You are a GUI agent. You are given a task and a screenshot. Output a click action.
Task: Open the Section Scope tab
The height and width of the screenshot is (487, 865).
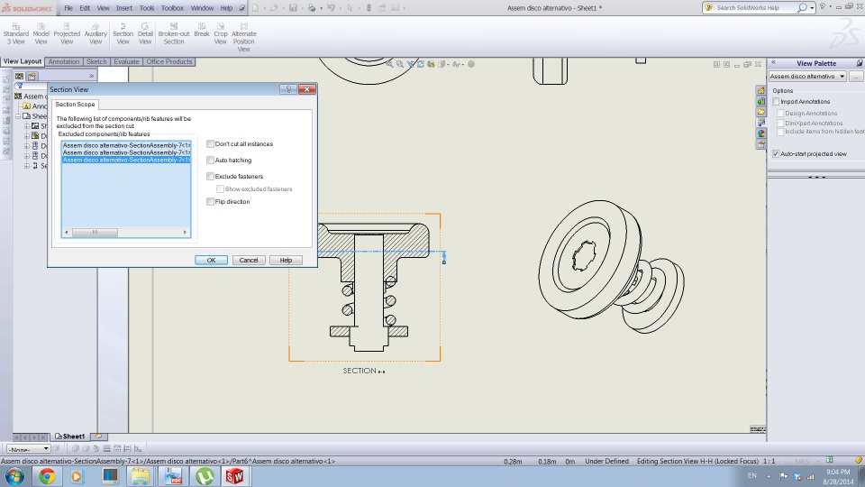pyautogui.click(x=75, y=105)
